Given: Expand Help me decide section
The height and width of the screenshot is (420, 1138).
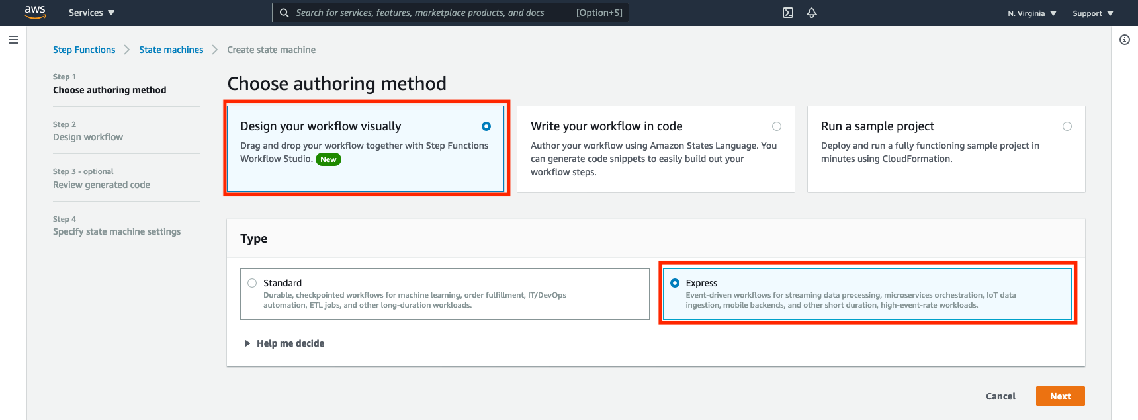Looking at the screenshot, I should coord(284,343).
